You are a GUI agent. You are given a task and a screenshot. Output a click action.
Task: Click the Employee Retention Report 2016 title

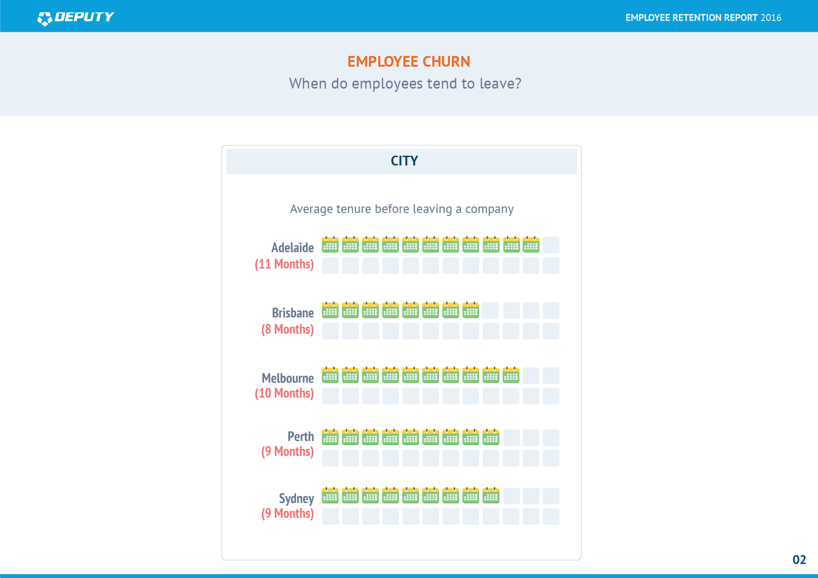[703, 18]
